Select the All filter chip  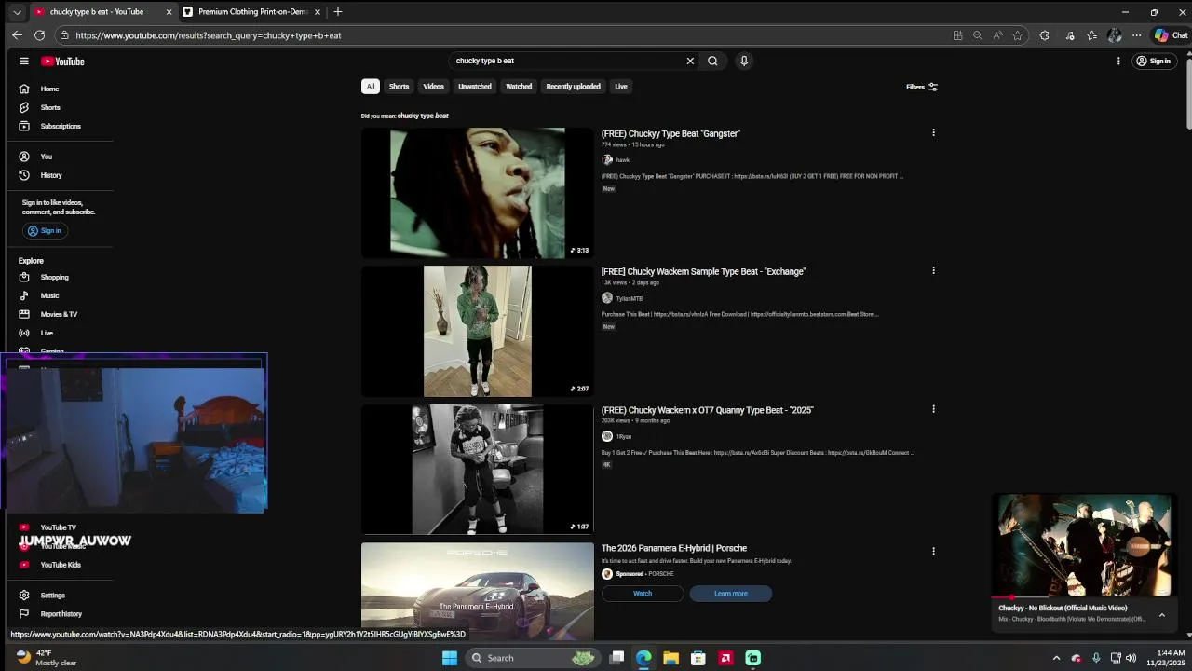point(371,87)
